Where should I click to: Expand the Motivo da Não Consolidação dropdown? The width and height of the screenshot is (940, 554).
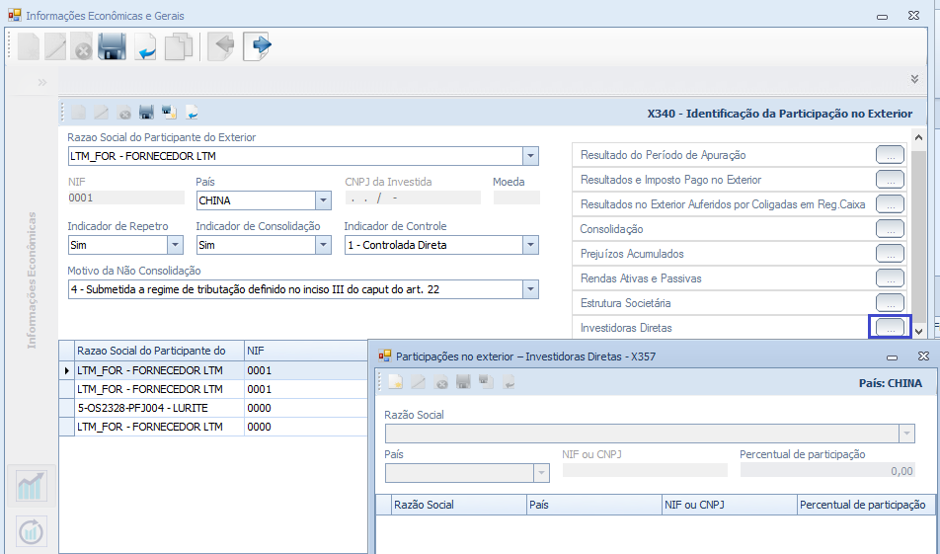(530, 289)
